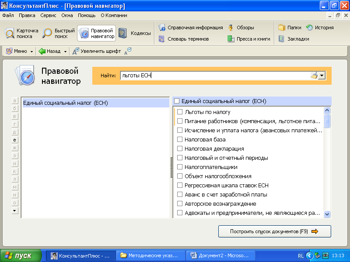The height and width of the screenshot is (262, 350).
Task: Click Увеличить шрифт to enlarge font
Action: (x=96, y=51)
